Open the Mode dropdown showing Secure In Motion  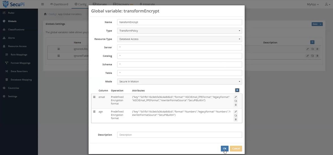tap(180, 81)
